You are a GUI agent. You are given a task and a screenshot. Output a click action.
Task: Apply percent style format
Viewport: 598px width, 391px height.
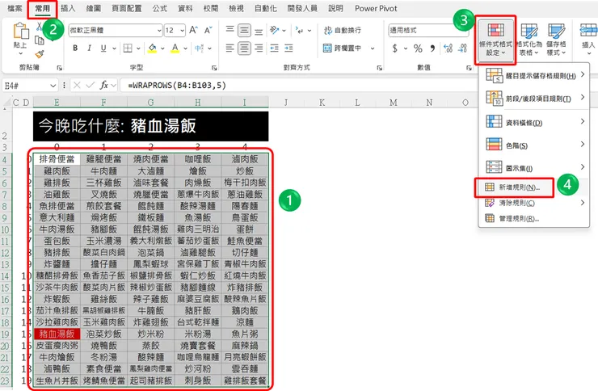[x=418, y=48]
